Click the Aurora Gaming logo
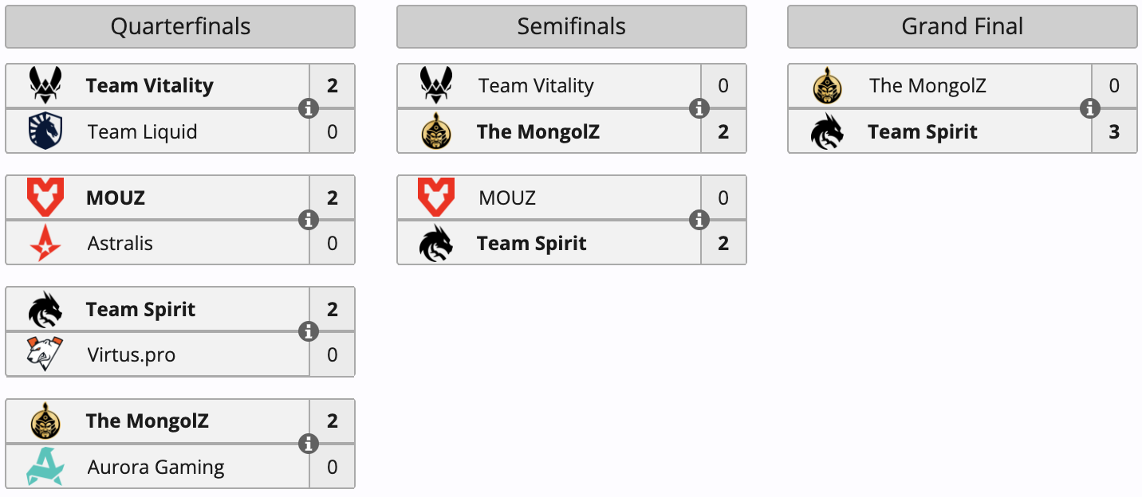The width and height of the screenshot is (1142, 497). coord(45,467)
